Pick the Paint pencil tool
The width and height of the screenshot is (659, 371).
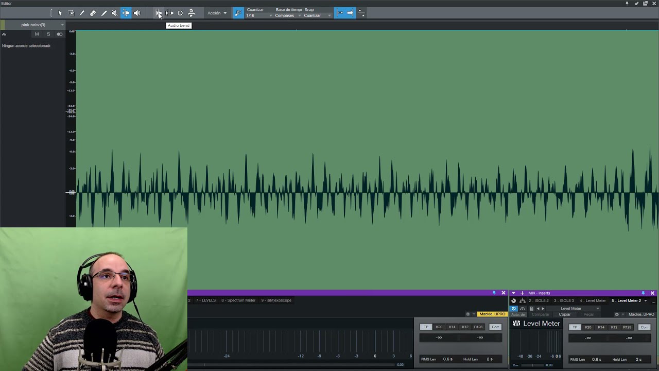click(x=82, y=13)
